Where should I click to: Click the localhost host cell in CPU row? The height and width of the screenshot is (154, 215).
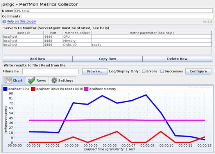point(23,37)
